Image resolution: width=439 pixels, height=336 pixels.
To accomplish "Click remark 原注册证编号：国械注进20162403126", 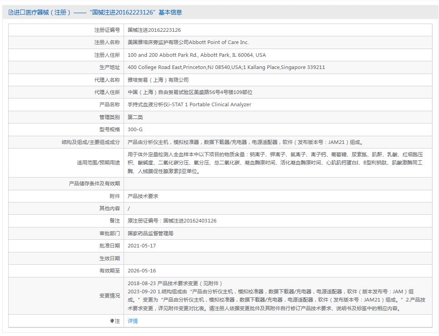I will [172, 221].
